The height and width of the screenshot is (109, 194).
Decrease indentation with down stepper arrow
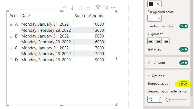coord(160,101)
